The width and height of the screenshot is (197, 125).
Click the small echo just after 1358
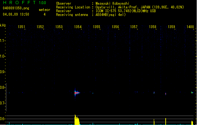coord(154,93)
